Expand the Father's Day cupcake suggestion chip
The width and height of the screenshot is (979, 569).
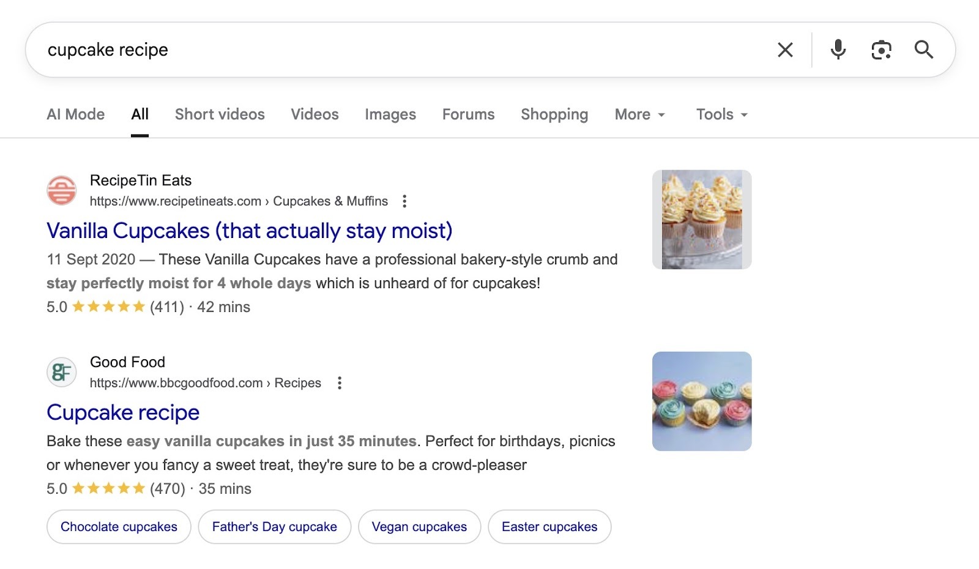(274, 526)
